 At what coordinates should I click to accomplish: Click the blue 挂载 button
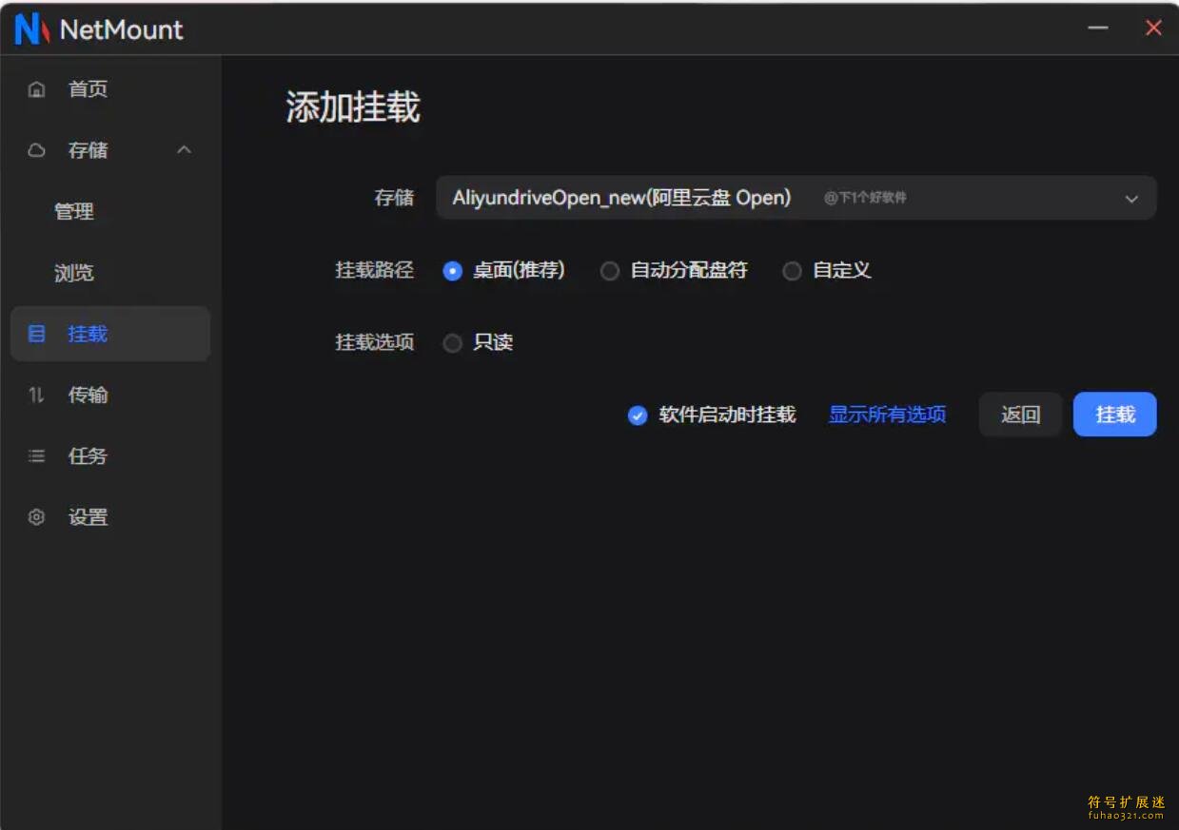tap(1114, 415)
